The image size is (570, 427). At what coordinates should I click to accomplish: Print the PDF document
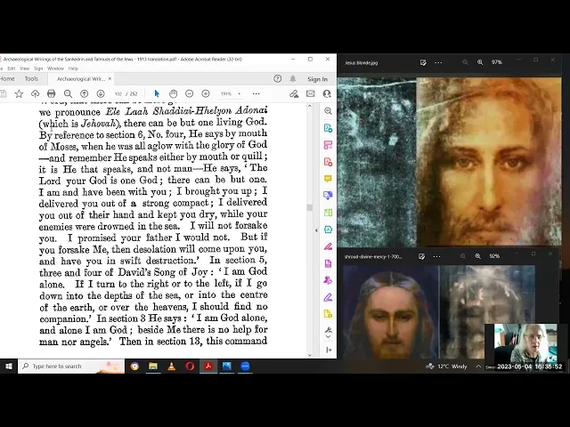(x=52, y=94)
